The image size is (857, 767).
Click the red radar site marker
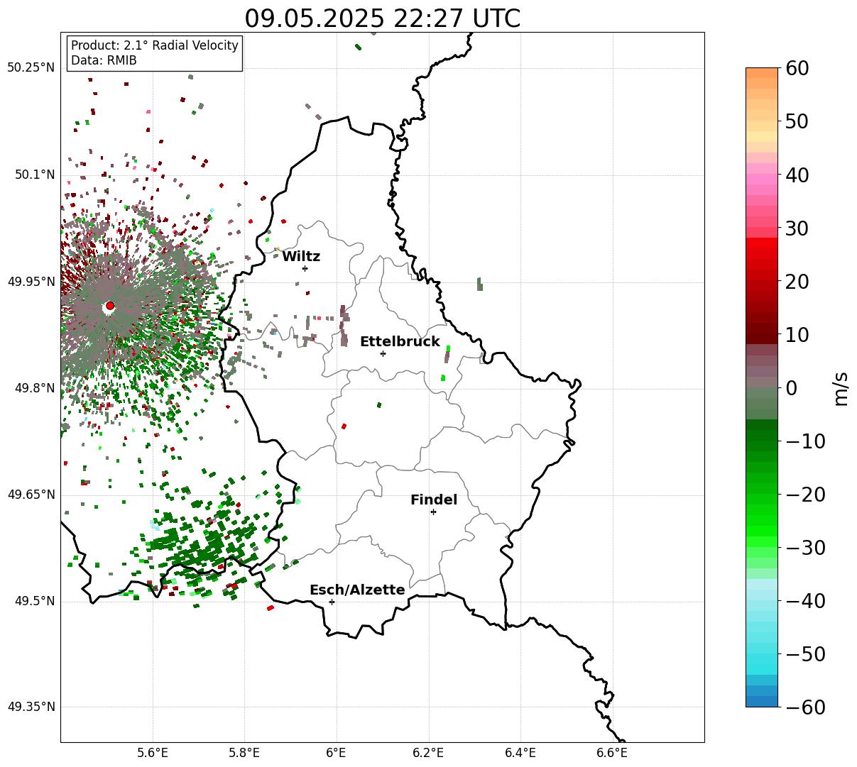coord(109,306)
